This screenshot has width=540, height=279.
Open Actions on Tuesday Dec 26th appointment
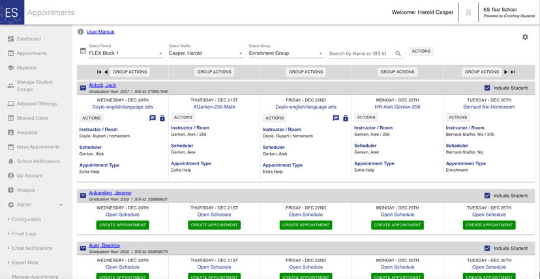click(458, 117)
